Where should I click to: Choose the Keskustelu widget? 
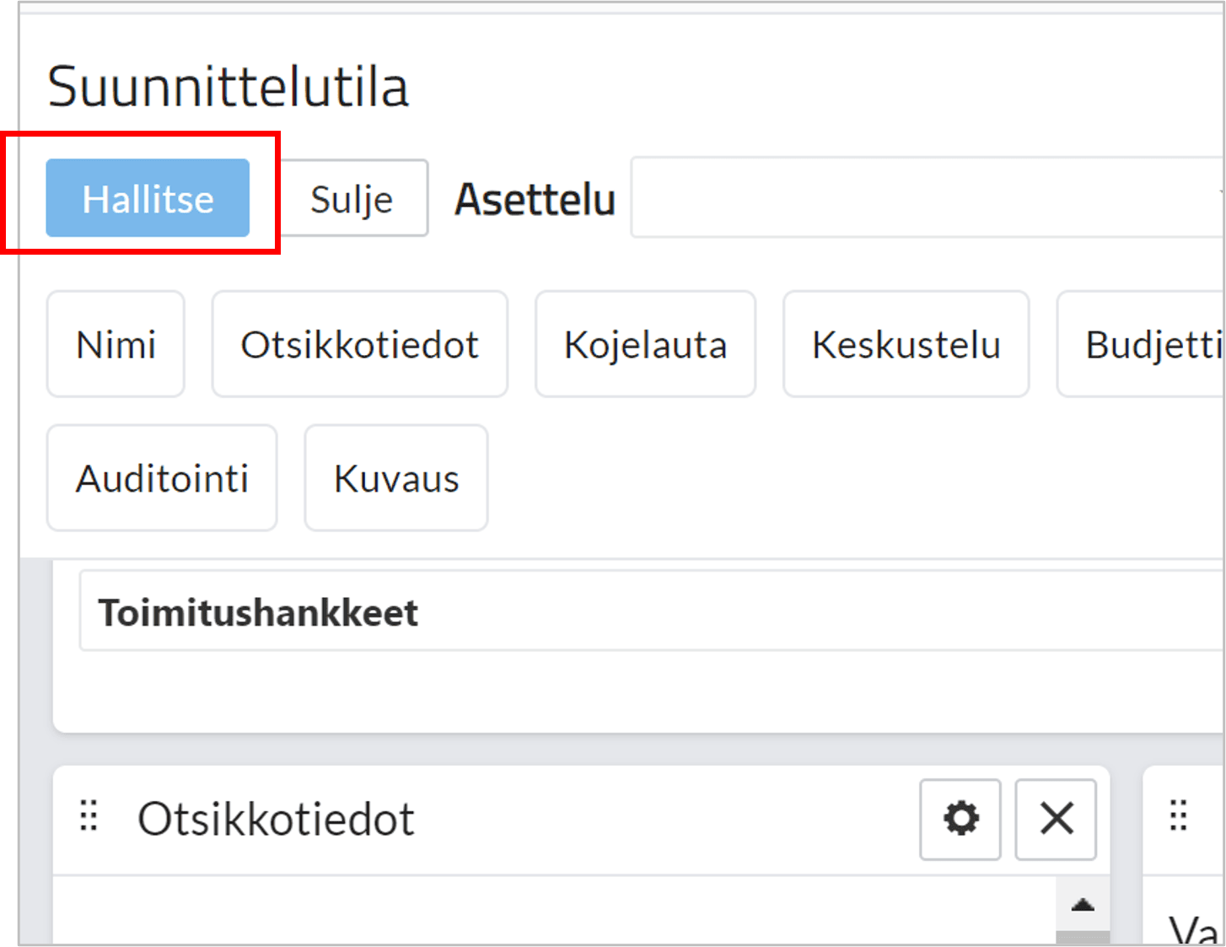pos(906,344)
